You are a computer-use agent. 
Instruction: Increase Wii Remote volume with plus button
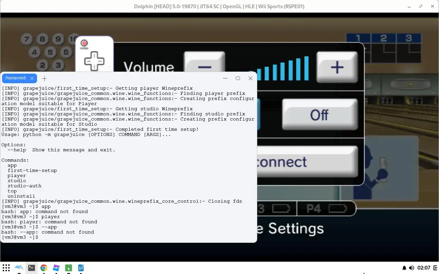(337, 67)
